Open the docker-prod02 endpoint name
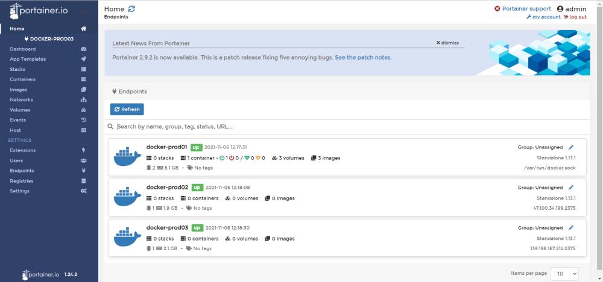The height and width of the screenshot is (282, 603). (167, 187)
